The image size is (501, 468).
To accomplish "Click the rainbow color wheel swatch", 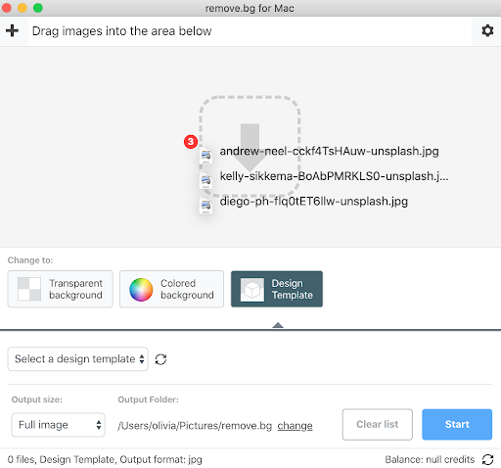I will click(141, 290).
